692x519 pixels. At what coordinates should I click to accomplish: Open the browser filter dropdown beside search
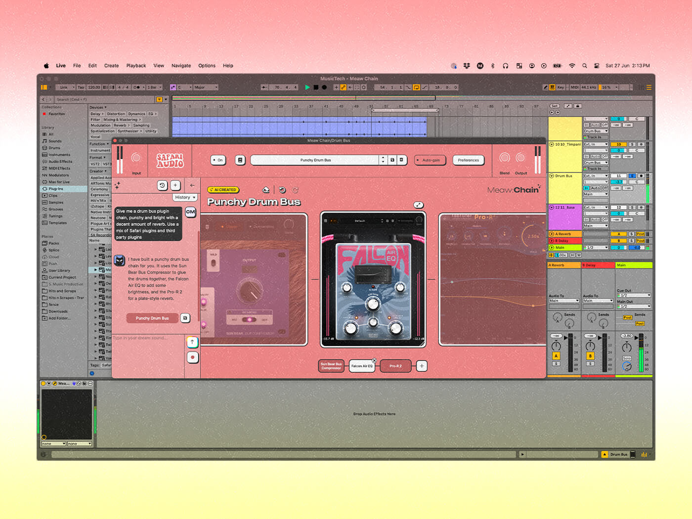coord(160,99)
